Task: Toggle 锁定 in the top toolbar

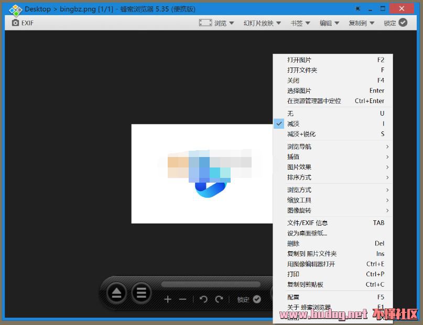Action: 396,23
